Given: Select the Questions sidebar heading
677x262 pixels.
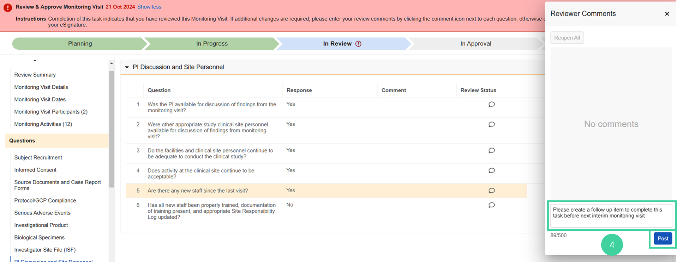Looking at the screenshot, I should [57, 141].
